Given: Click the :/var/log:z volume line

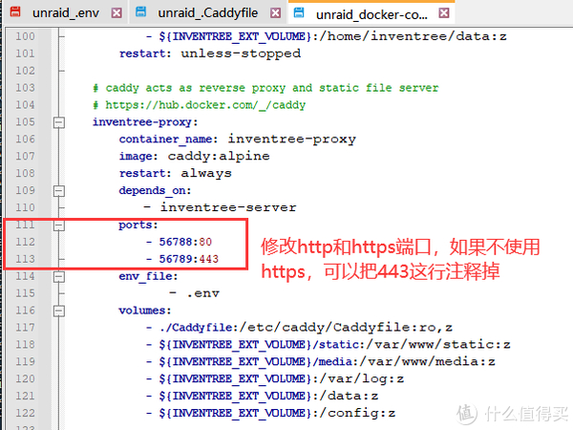Looking at the screenshot, I should point(275,378).
